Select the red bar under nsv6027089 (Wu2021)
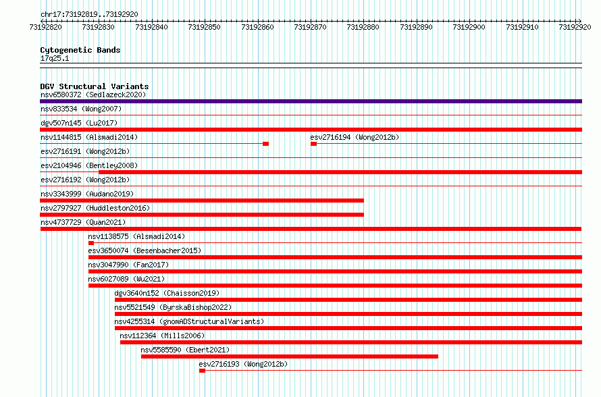The image size is (601, 397). [x=335, y=286]
